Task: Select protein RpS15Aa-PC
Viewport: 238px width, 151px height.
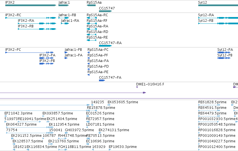Action: point(88,52)
